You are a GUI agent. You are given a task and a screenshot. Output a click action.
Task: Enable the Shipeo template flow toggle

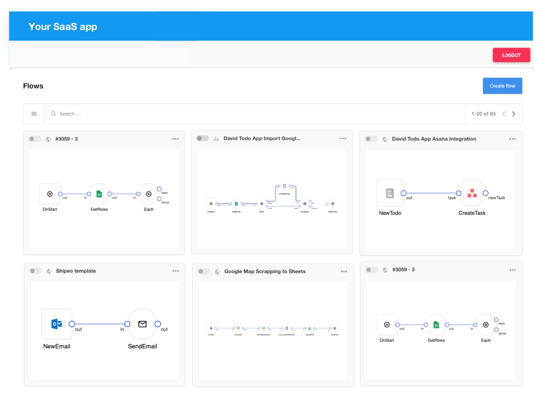click(x=36, y=271)
